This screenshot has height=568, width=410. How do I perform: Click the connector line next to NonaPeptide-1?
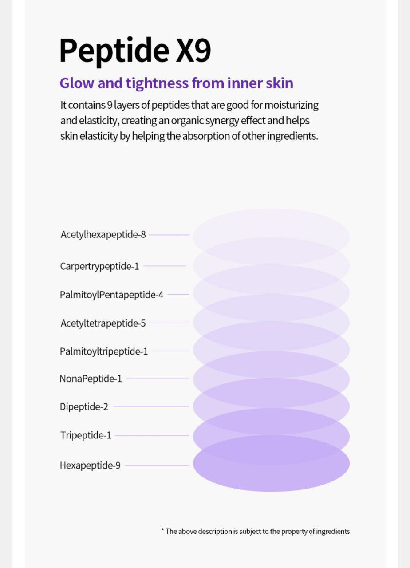[x=157, y=379]
